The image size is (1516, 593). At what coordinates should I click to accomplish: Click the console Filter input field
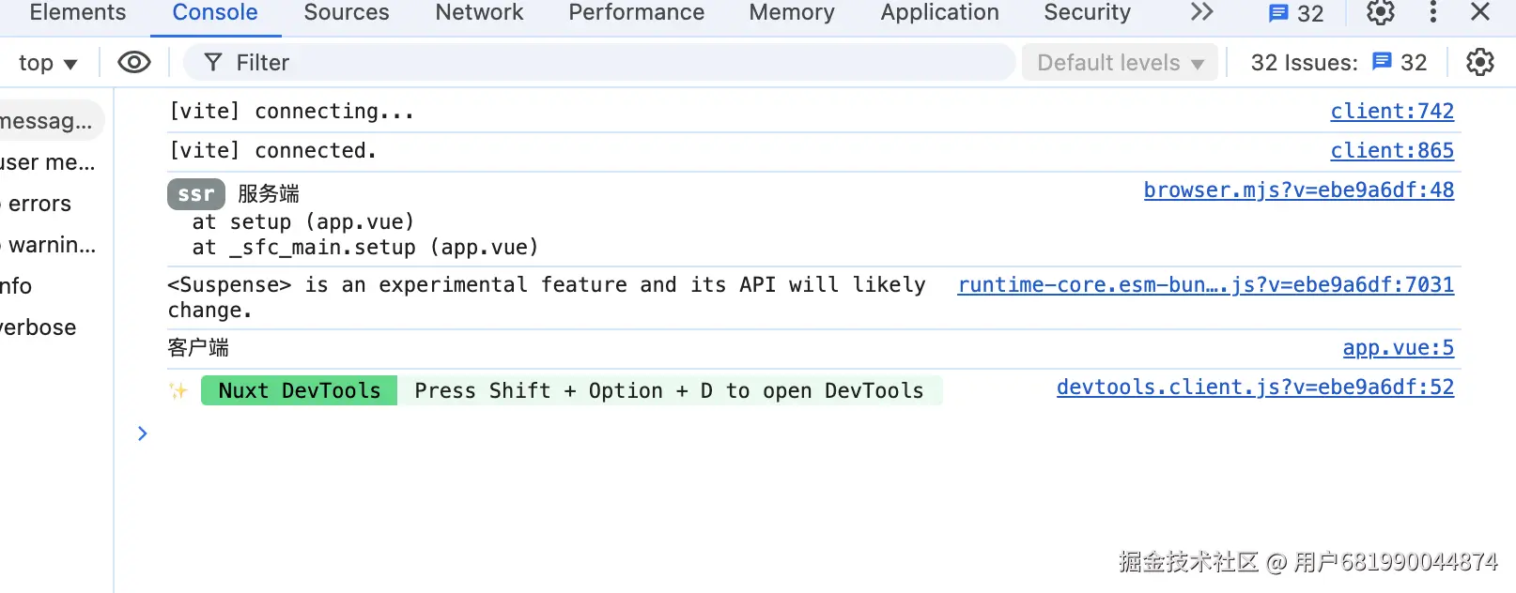[601, 63]
